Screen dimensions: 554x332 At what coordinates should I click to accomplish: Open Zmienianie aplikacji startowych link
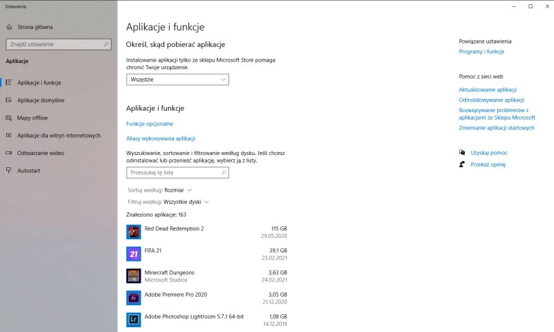(x=497, y=128)
